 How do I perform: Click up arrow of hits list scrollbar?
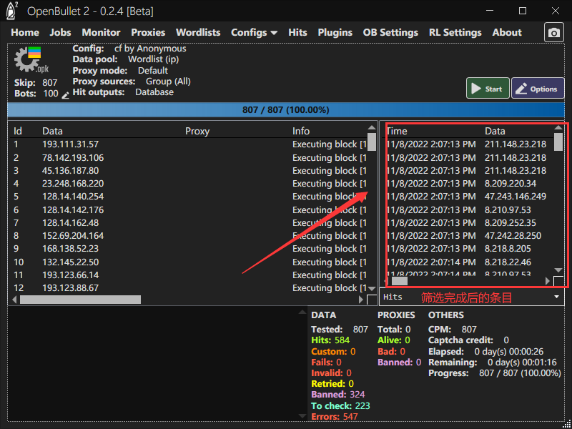pos(558,128)
